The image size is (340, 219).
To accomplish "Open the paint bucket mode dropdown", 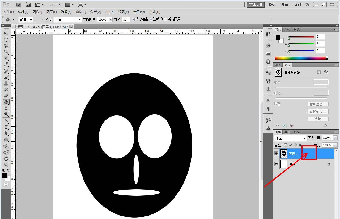I will pos(67,20).
